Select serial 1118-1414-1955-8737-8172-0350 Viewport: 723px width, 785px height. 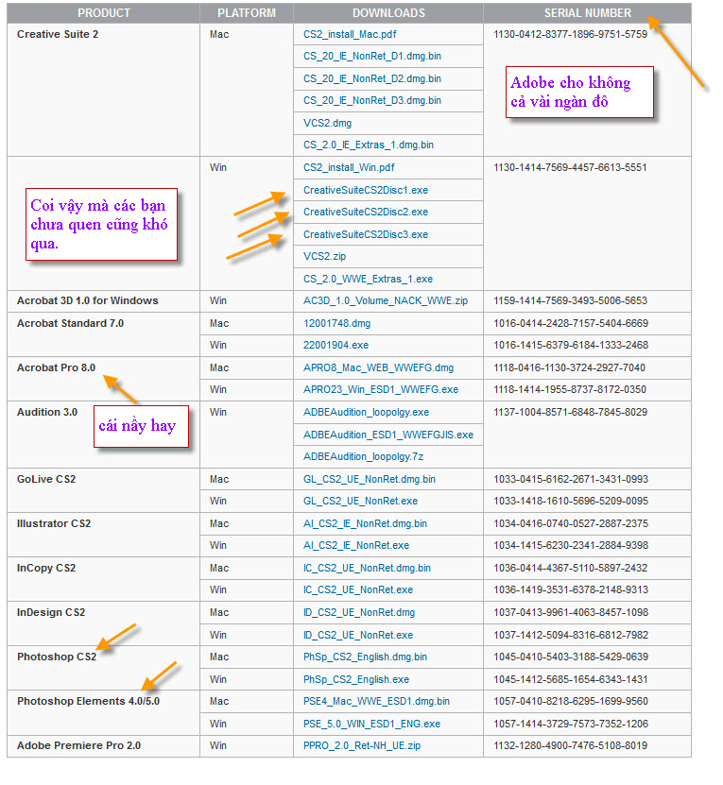click(x=570, y=389)
